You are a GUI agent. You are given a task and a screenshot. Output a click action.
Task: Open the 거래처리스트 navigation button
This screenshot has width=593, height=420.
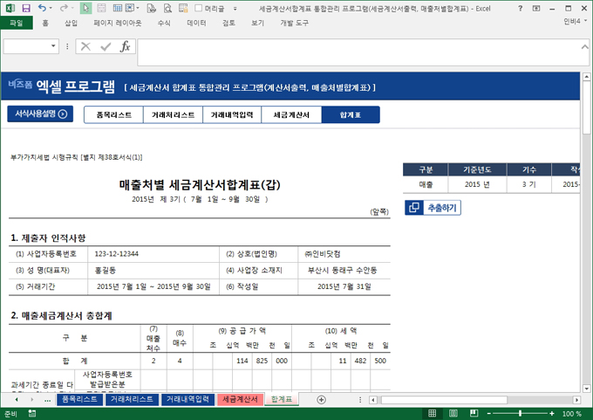click(173, 114)
